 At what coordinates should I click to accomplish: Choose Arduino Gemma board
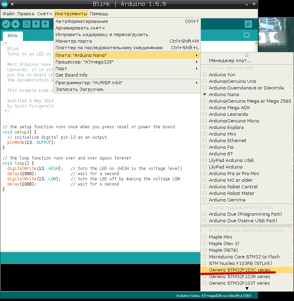pyautogui.click(x=247, y=200)
